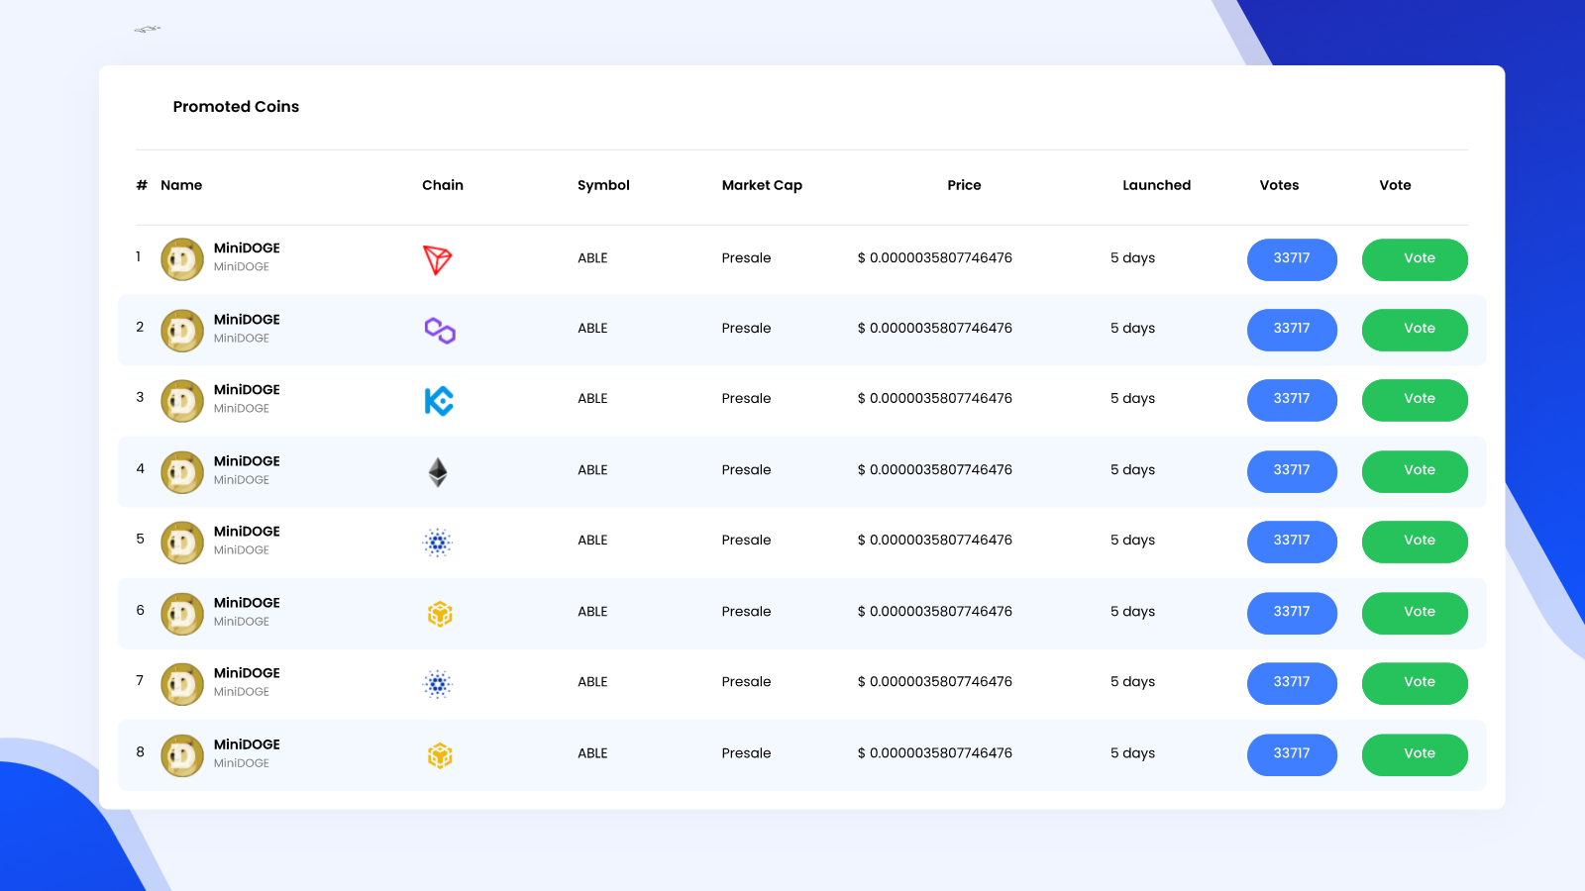Click the 33717 votes badge in row 8
This screenshot has height=891, width=1585.
tap(1292, 754)
